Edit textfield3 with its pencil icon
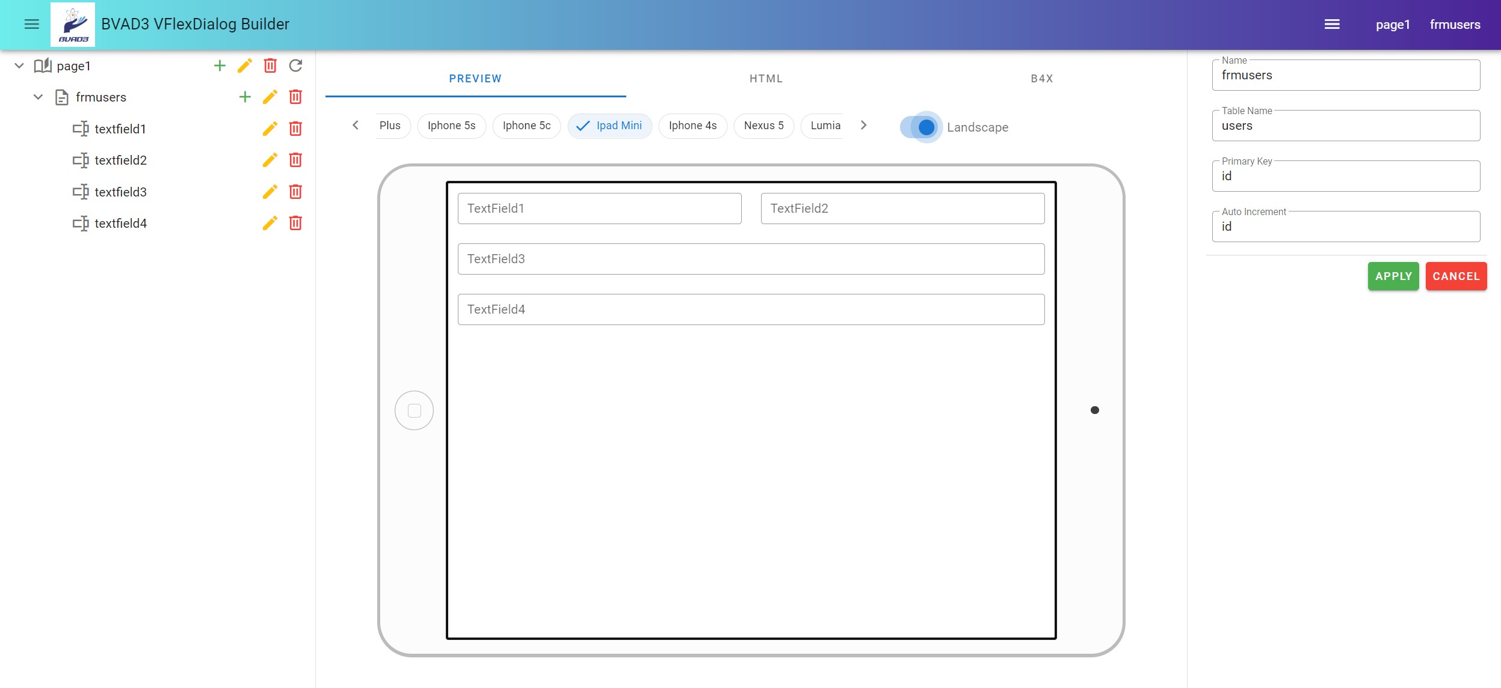This screenshot has height=688, width=1501. coord(270,192)
